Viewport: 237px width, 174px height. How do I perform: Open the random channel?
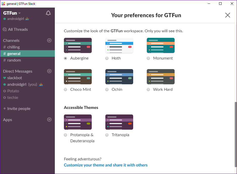(x=27, y=60)
